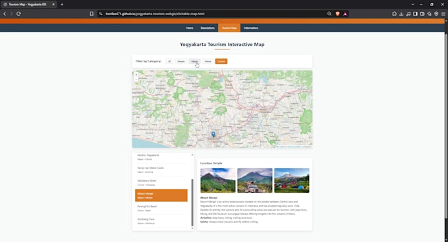This screenshot has width=448, height=242.
Task: Select Jomblang Cave in the location list
Action: [161, 221]
